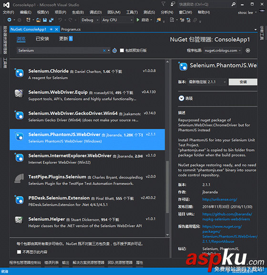This screenshot has width=267, height=275.
Task: Expand the options section chevron
Action: 181,98
